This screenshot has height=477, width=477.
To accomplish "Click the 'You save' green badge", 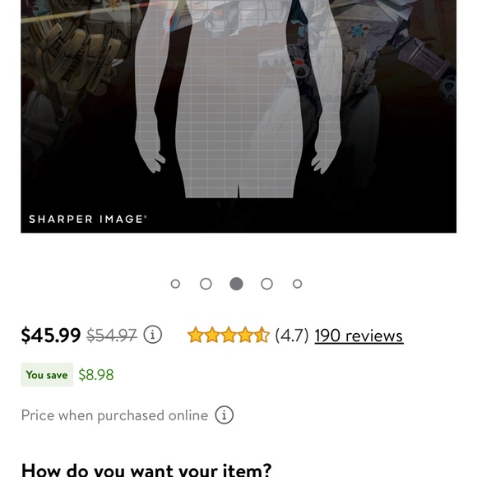I will click(x=47, y=374).
